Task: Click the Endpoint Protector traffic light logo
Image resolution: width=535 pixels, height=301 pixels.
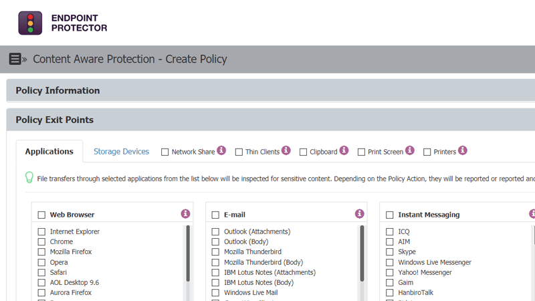Action: click(x=30, y=23)
